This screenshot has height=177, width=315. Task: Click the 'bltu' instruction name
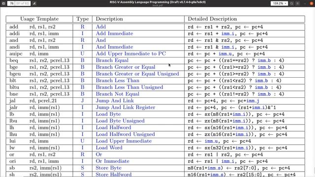[14, 87]
